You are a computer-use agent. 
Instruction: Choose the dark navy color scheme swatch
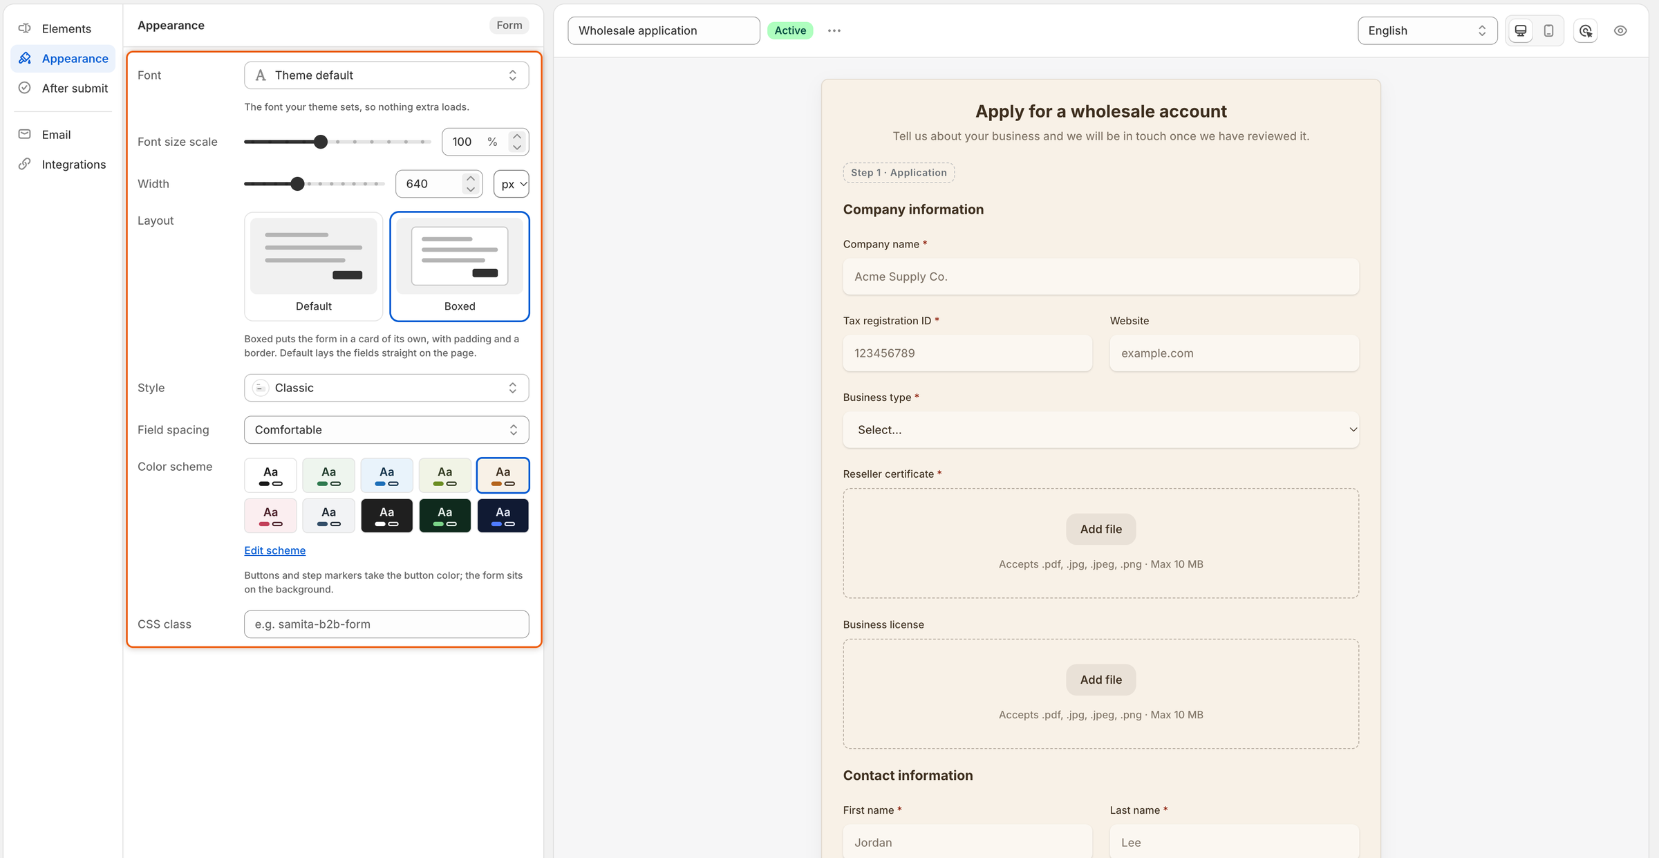[503, 515]
